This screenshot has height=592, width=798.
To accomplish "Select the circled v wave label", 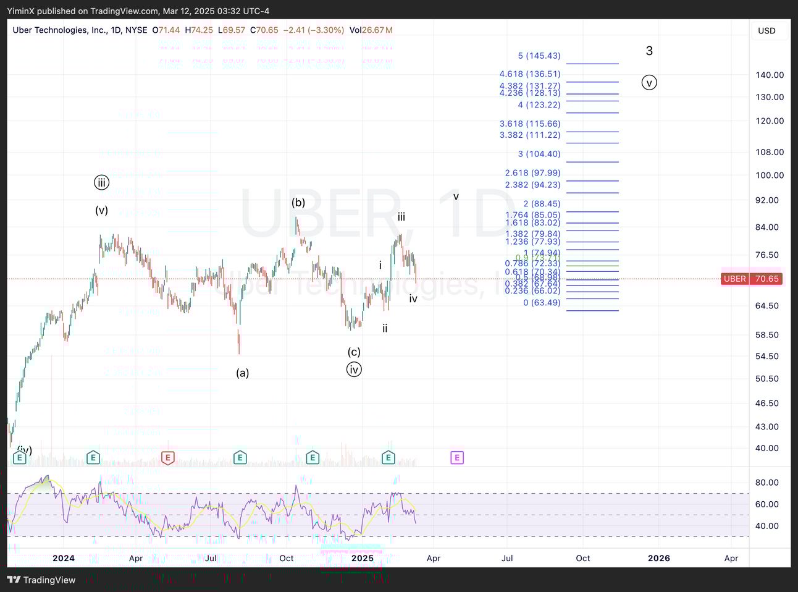I will (649, 82).
